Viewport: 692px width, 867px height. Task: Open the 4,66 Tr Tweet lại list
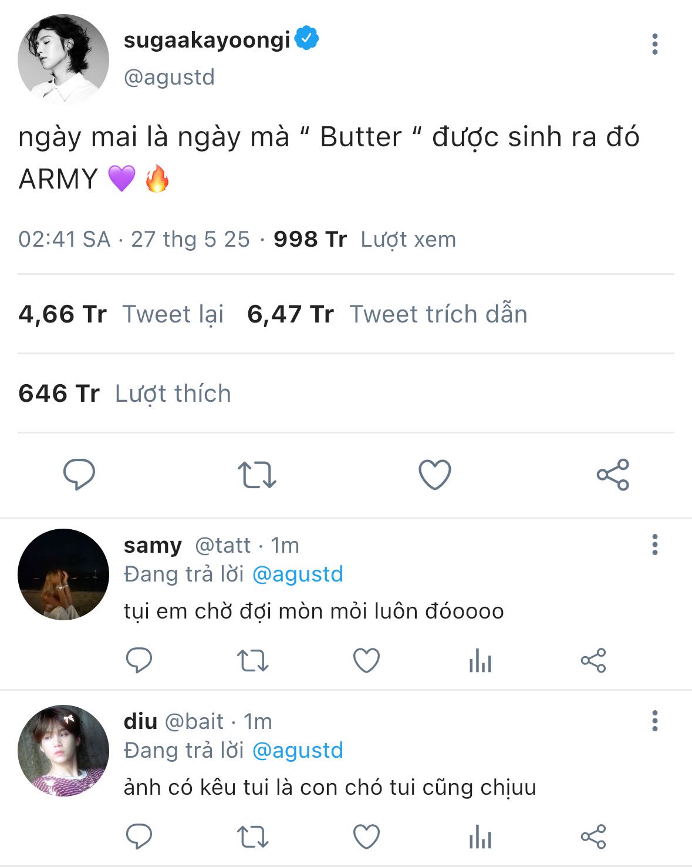tap(121, 314)
